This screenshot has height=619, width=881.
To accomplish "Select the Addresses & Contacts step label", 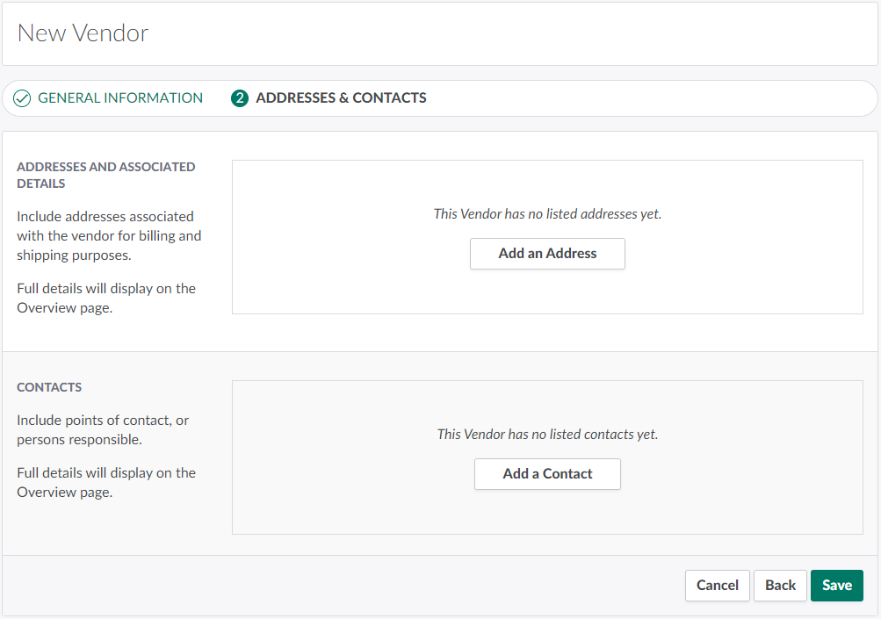I will pyautogui.click(x=341, y=98).
